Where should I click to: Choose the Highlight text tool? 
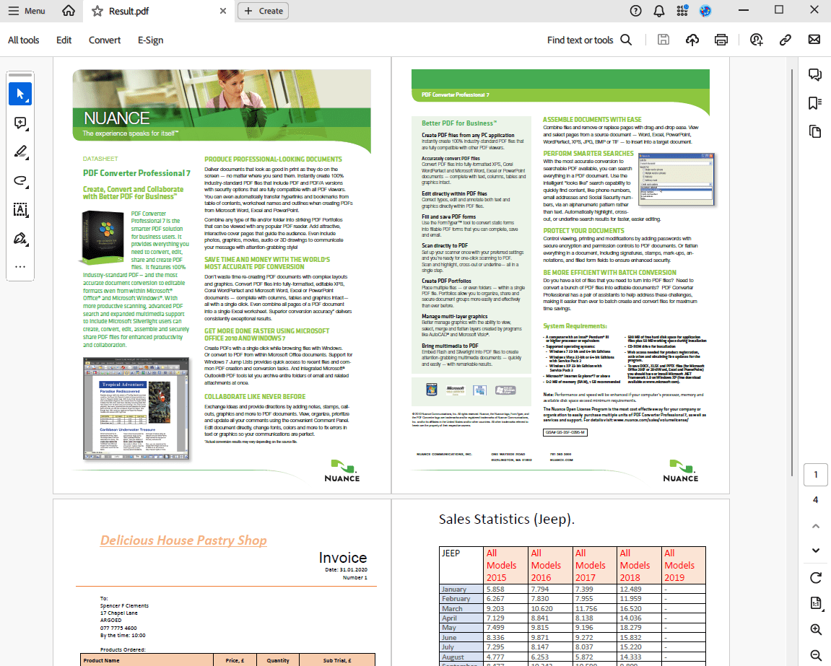click(20, 152)
